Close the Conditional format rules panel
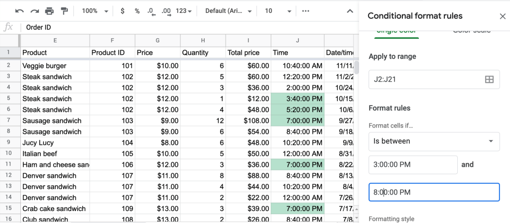510x223 pixels. [x=502, y=16]
